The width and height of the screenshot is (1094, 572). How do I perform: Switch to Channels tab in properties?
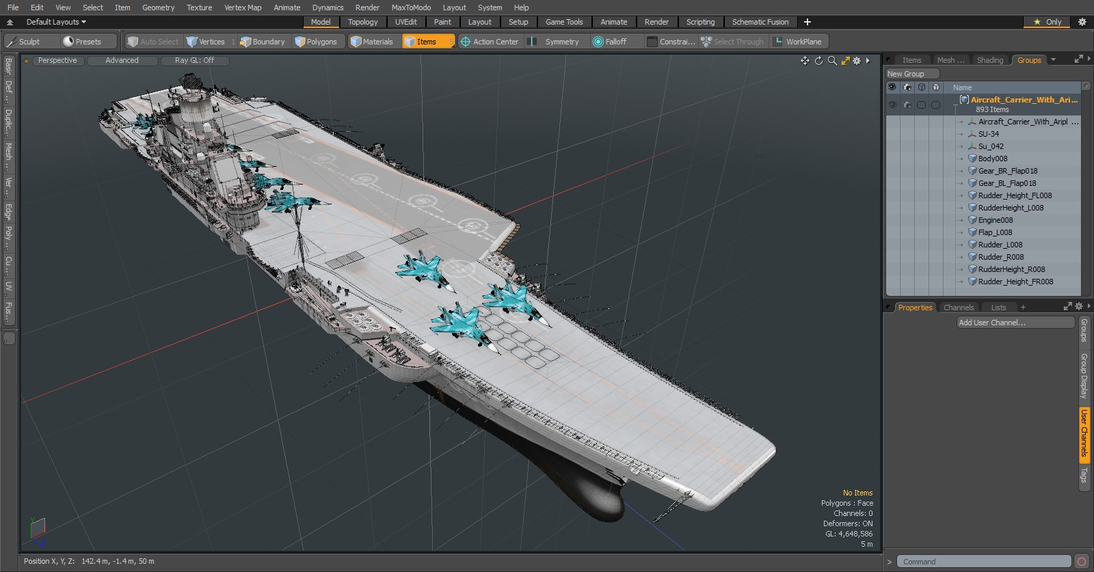coord(959,308)
